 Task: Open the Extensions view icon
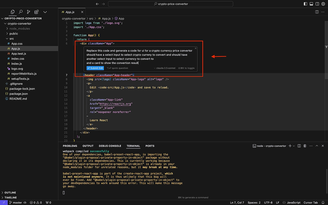[x=37, y=12]
